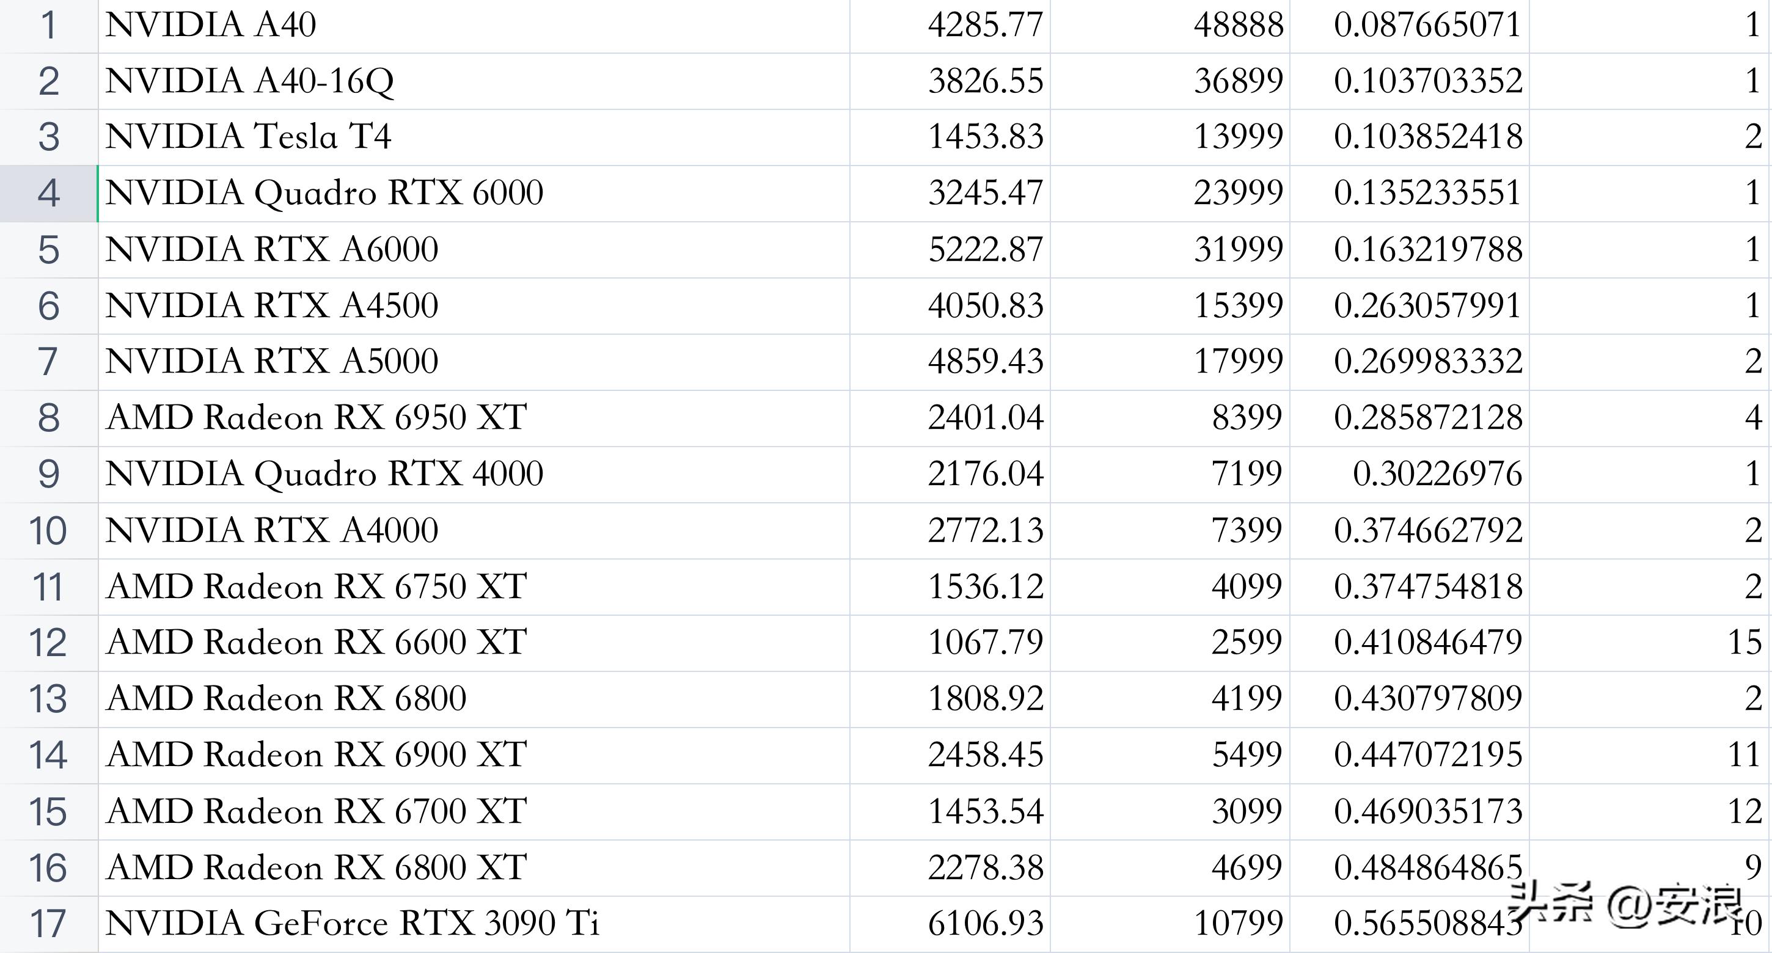Select row header number 8
Viewport: 1772px width, 953px height.
(x=48, y=418)
